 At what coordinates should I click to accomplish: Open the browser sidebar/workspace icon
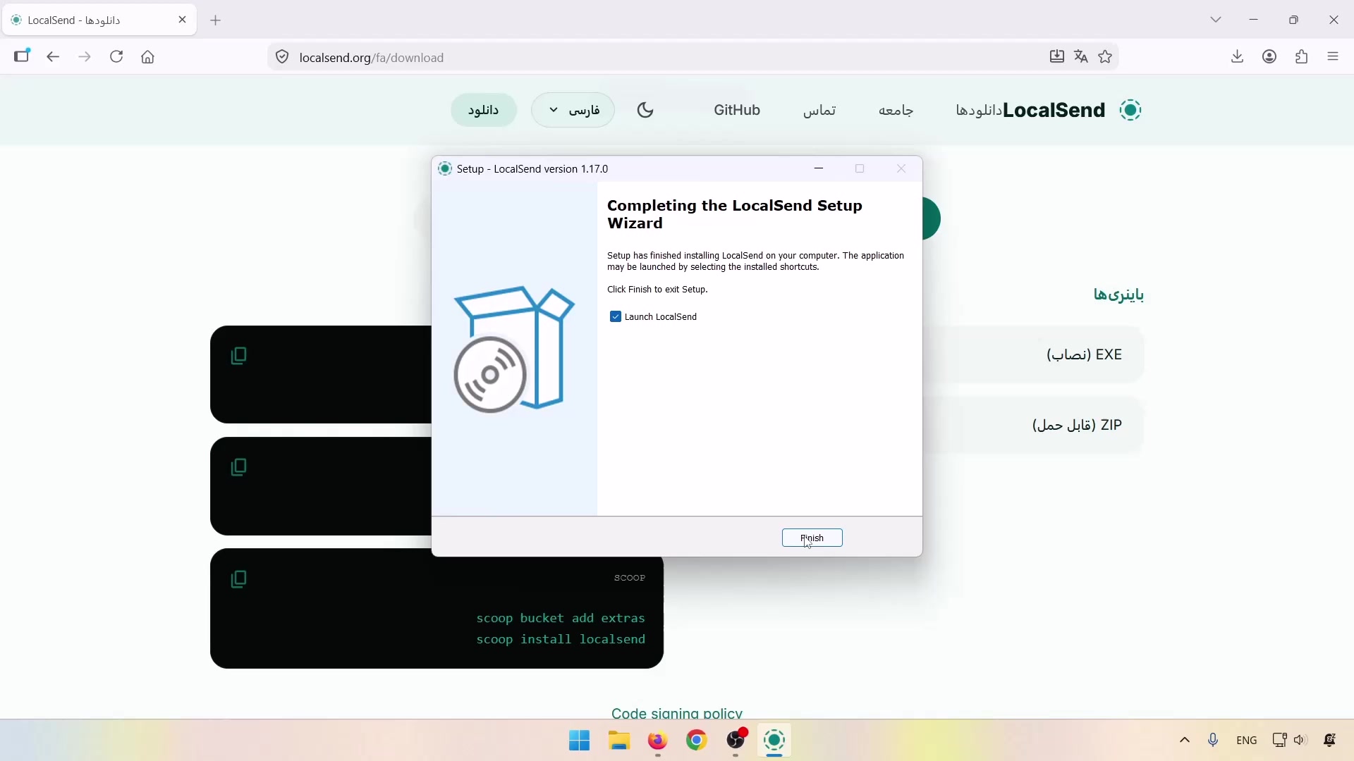(22, 56)
